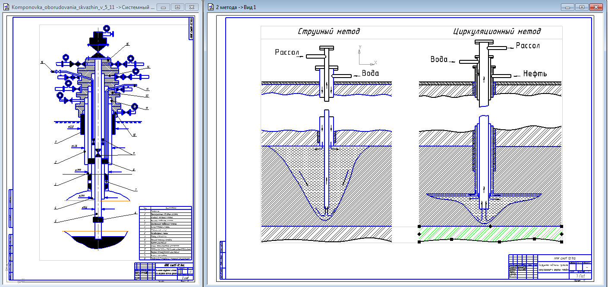Minimize the Komponovka_oborudovania_skvazhin window
The height and width of the screenshot is (287, 608).
coord(164,7)
